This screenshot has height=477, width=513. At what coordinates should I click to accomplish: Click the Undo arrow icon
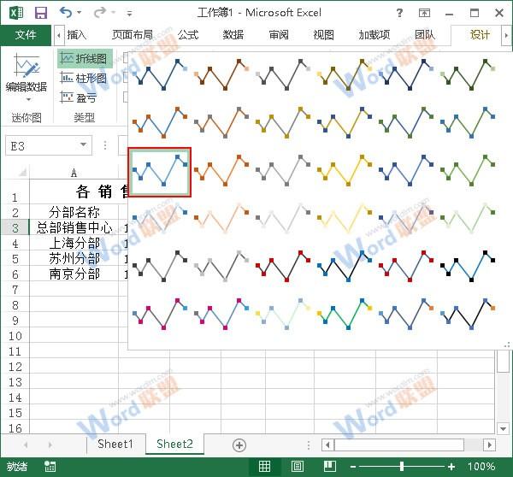tap(67, 13)
